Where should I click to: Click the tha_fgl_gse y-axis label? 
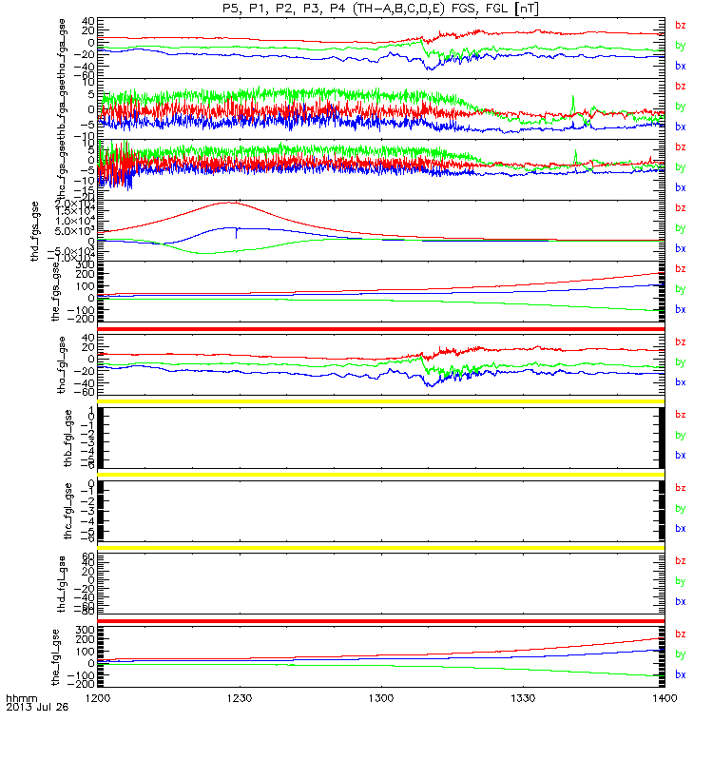(x=62, y=365)
